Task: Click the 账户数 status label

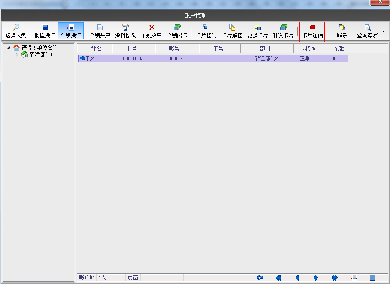Action: (x=87, y=278)
